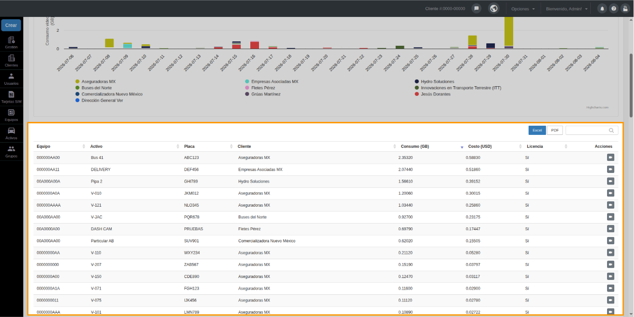Go to Clientes in the sidebar
Screen dimensions: 634x317
click(11, 61)
